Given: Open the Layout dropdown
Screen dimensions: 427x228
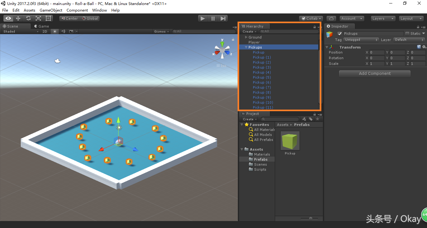Looking at the screenshot, I should pyautogui.click(x=411, y=18).
